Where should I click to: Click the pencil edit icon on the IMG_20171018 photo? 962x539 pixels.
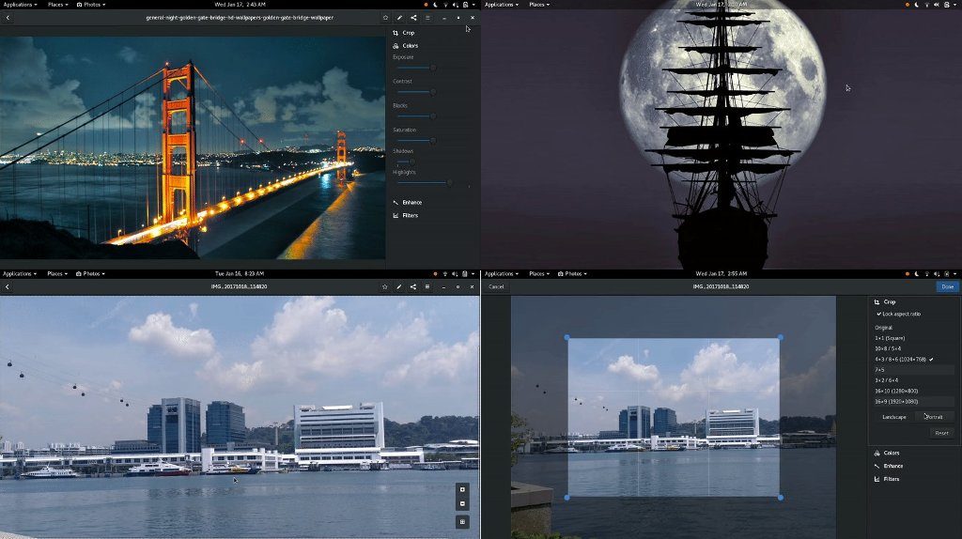pyautogui.click(x=398, y=286)
